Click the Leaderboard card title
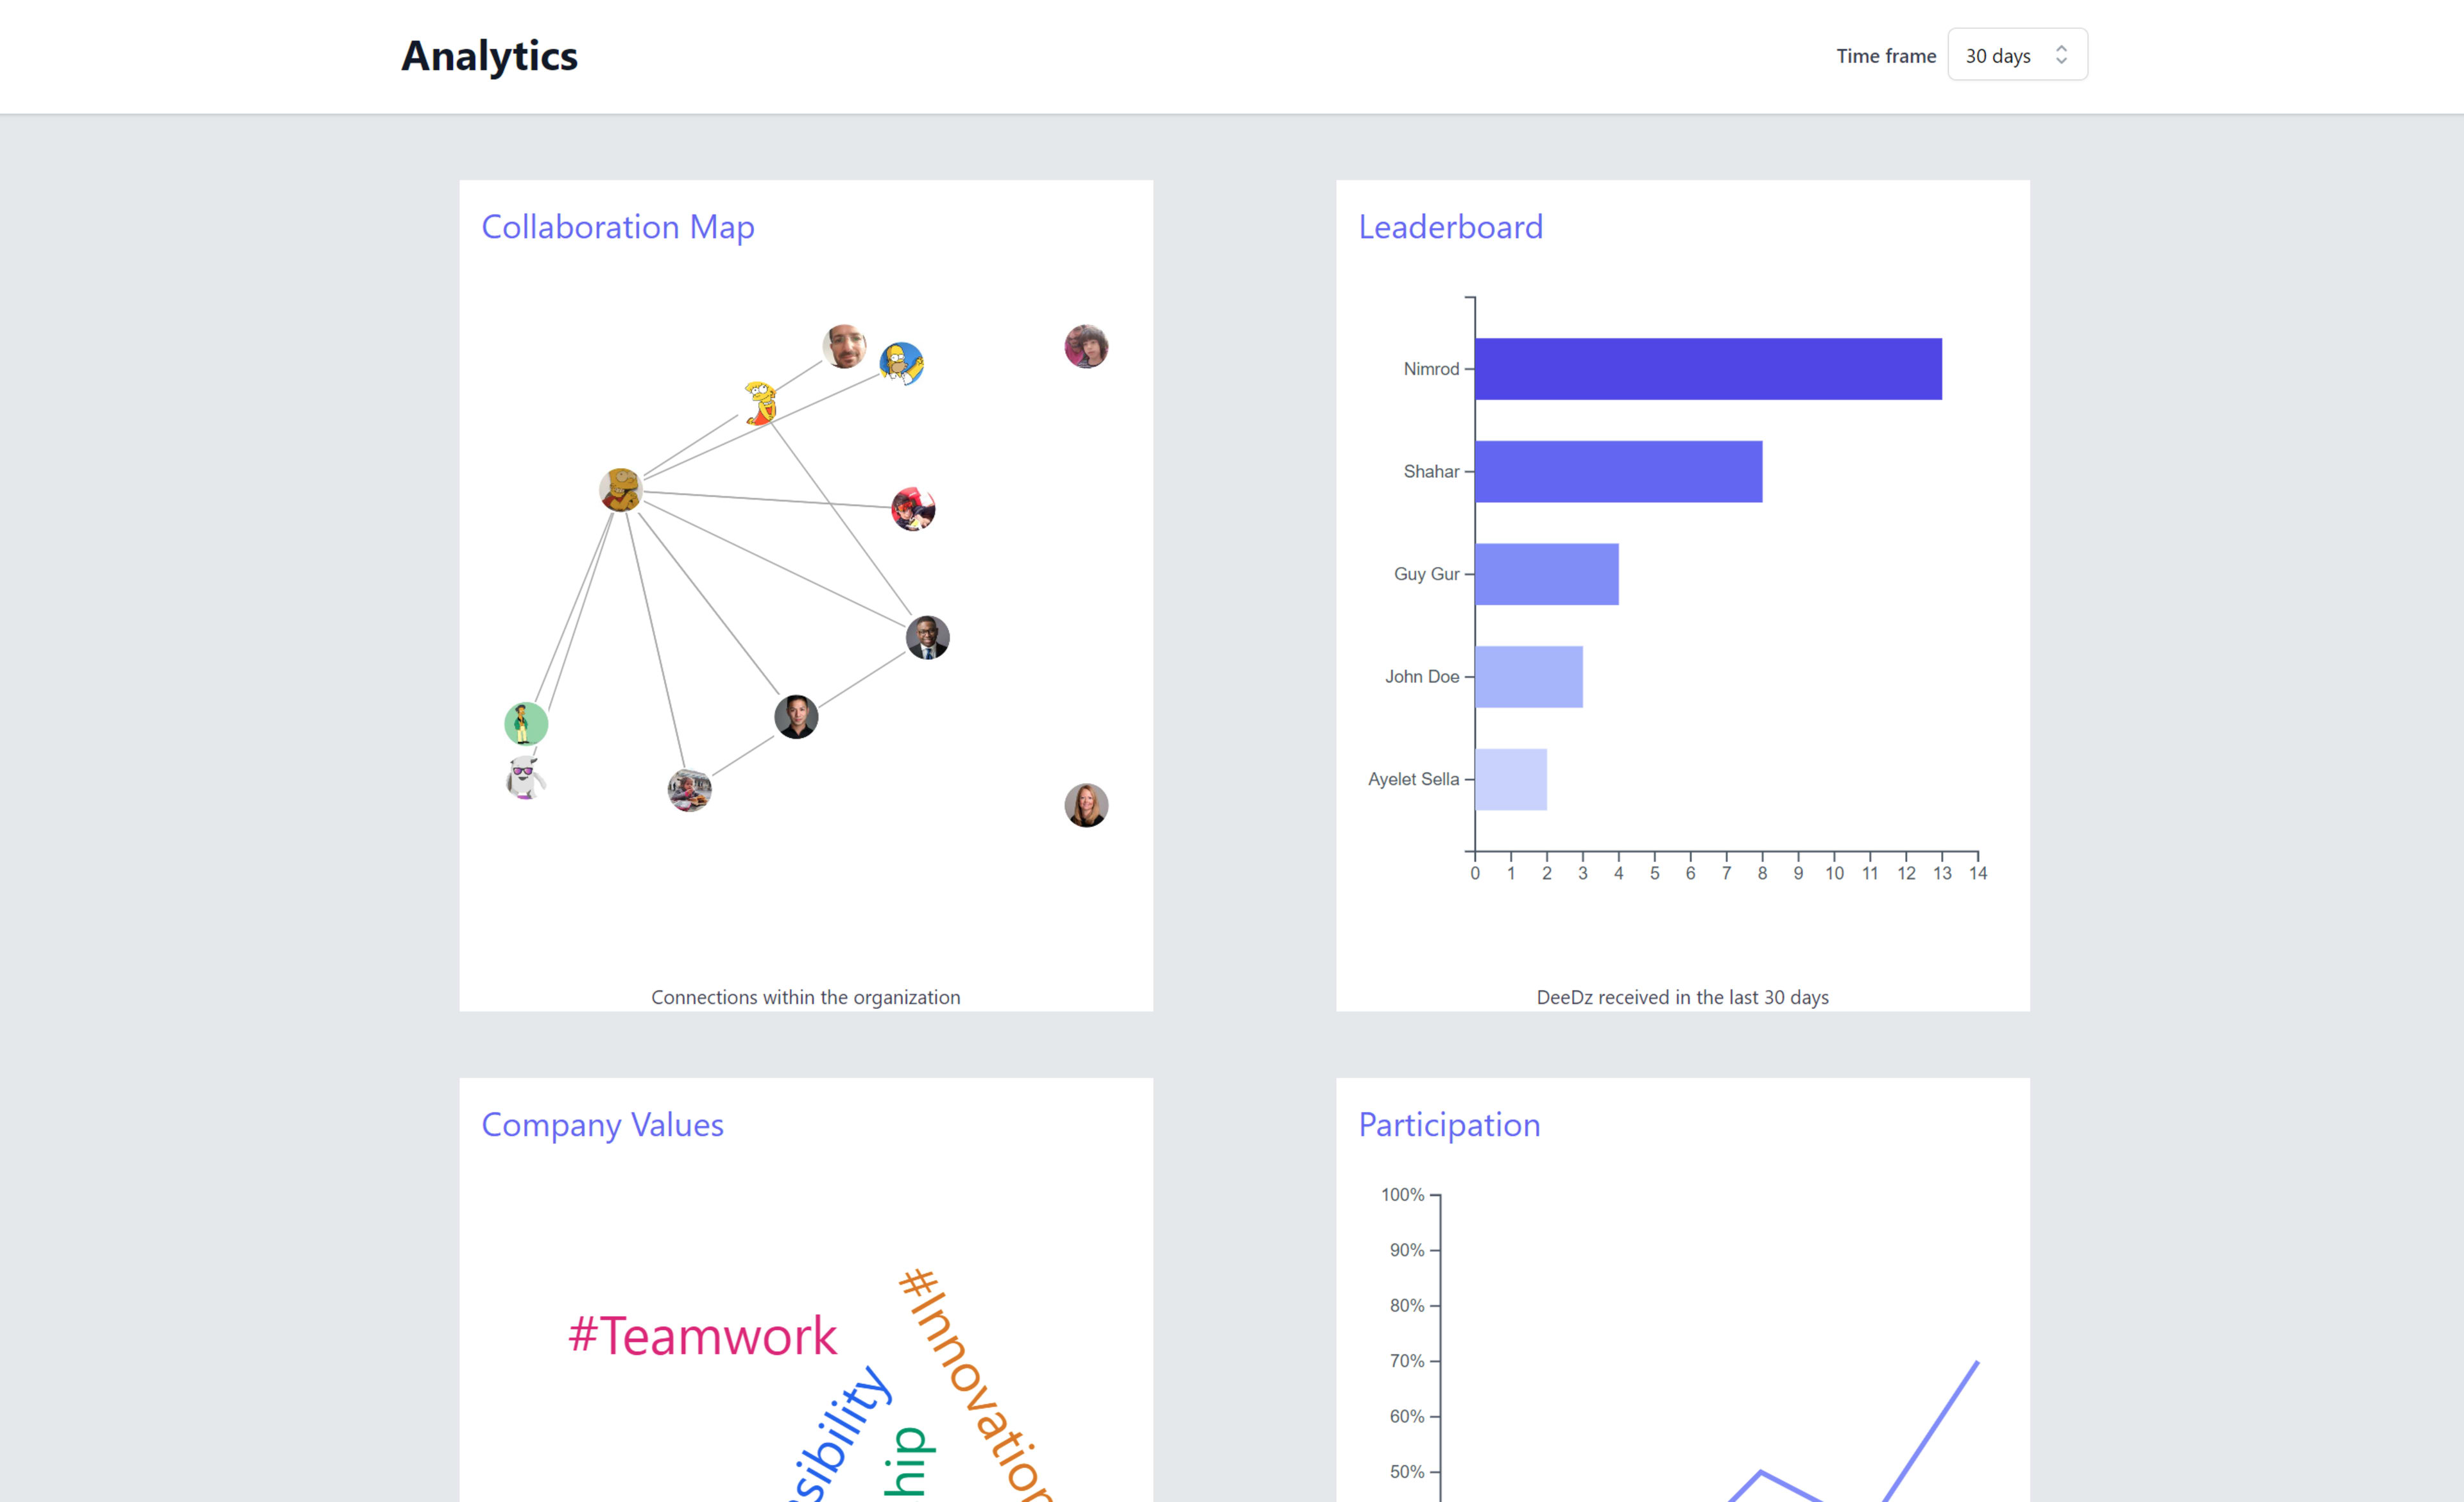 (1450, 227)
